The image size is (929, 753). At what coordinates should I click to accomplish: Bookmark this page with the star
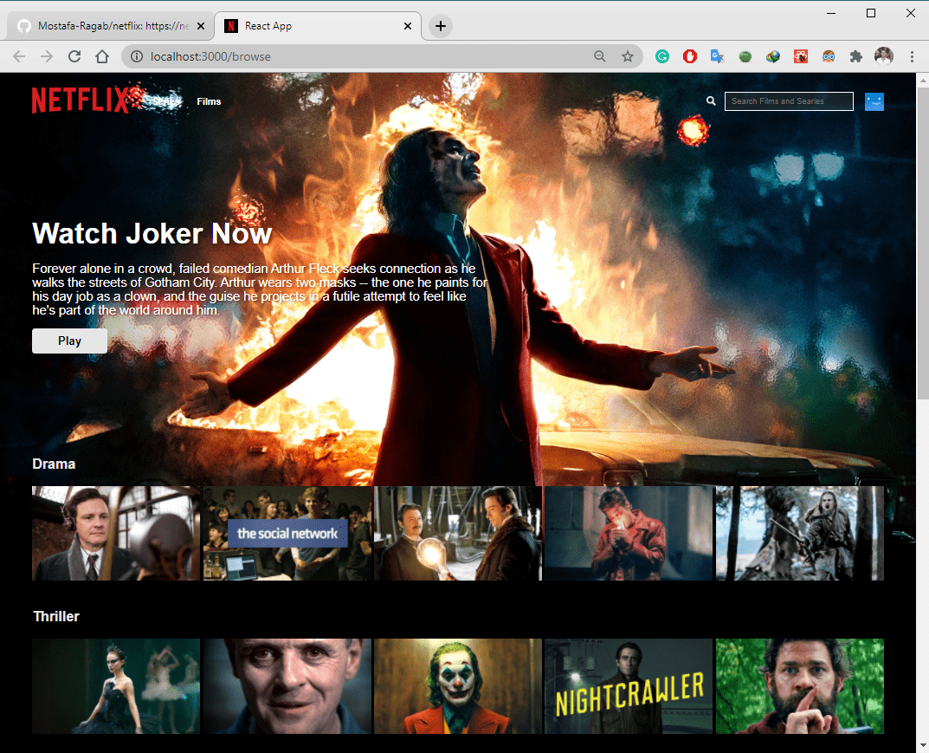point(628,56)
